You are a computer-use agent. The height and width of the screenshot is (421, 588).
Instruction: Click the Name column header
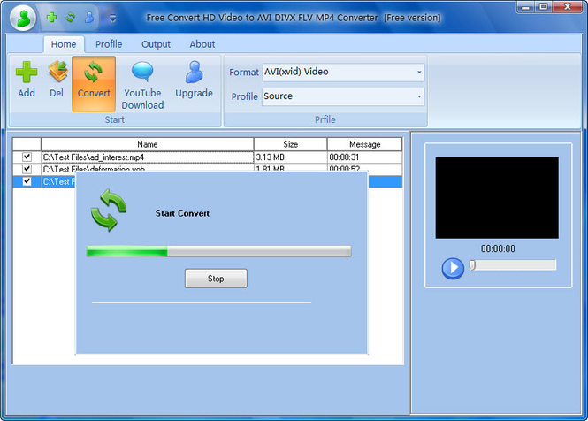[x=148, y=144]
